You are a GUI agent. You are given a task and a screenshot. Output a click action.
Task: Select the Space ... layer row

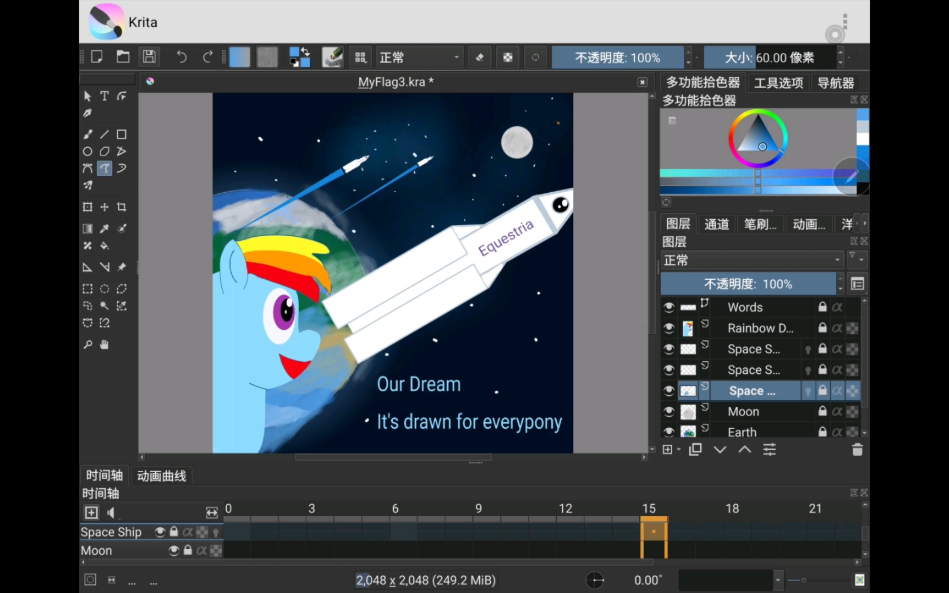(761, 391)
